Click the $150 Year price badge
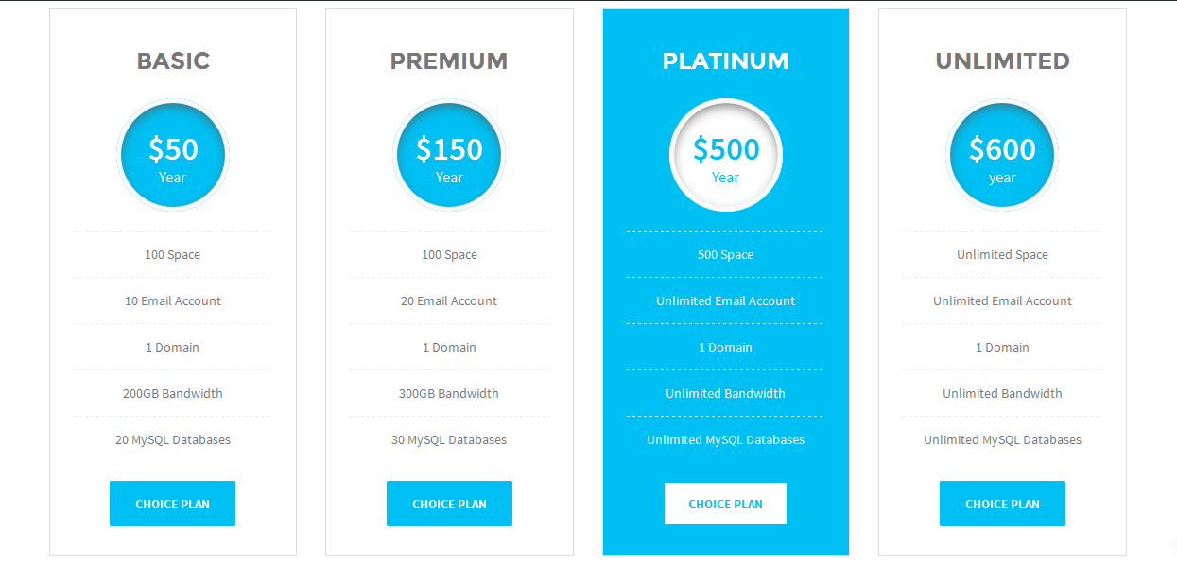Image resolution: width=1177 pixels, height=566 pixels. 449,156
